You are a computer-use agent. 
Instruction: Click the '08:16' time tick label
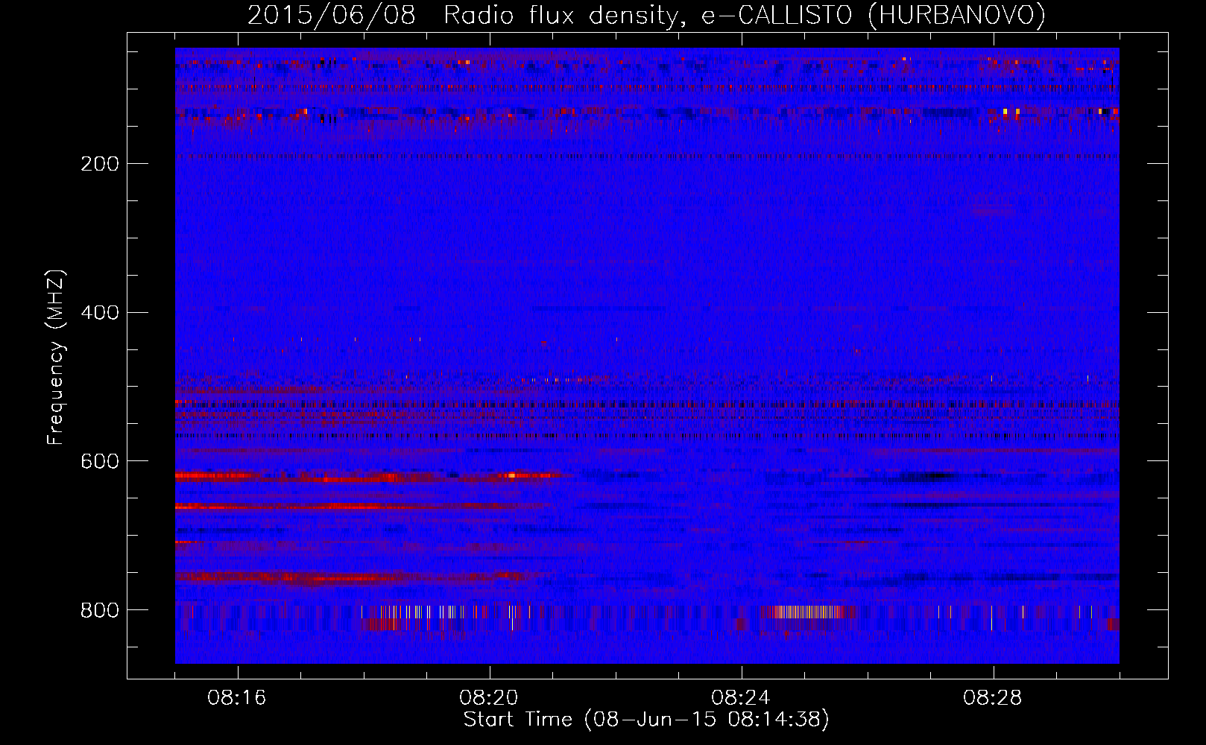(237, 698)
